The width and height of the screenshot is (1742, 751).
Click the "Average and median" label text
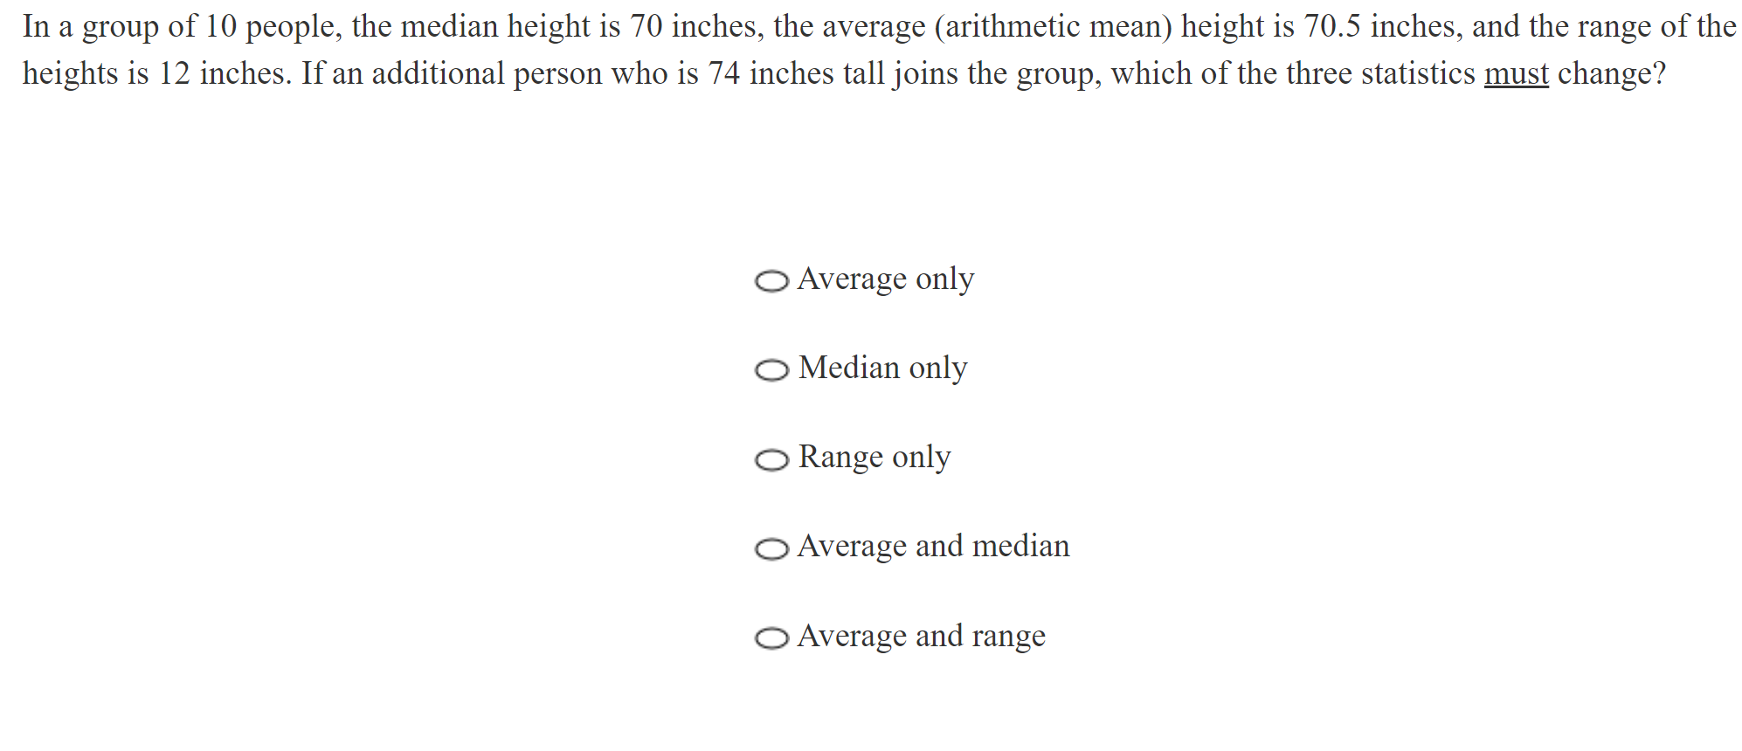[x=933, y=547]
